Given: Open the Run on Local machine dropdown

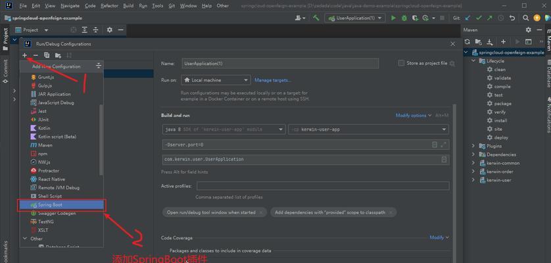Looking at the screenshot, I should click(216, 80).
